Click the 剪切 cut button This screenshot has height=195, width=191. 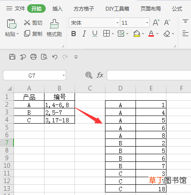tap(33, 23)
